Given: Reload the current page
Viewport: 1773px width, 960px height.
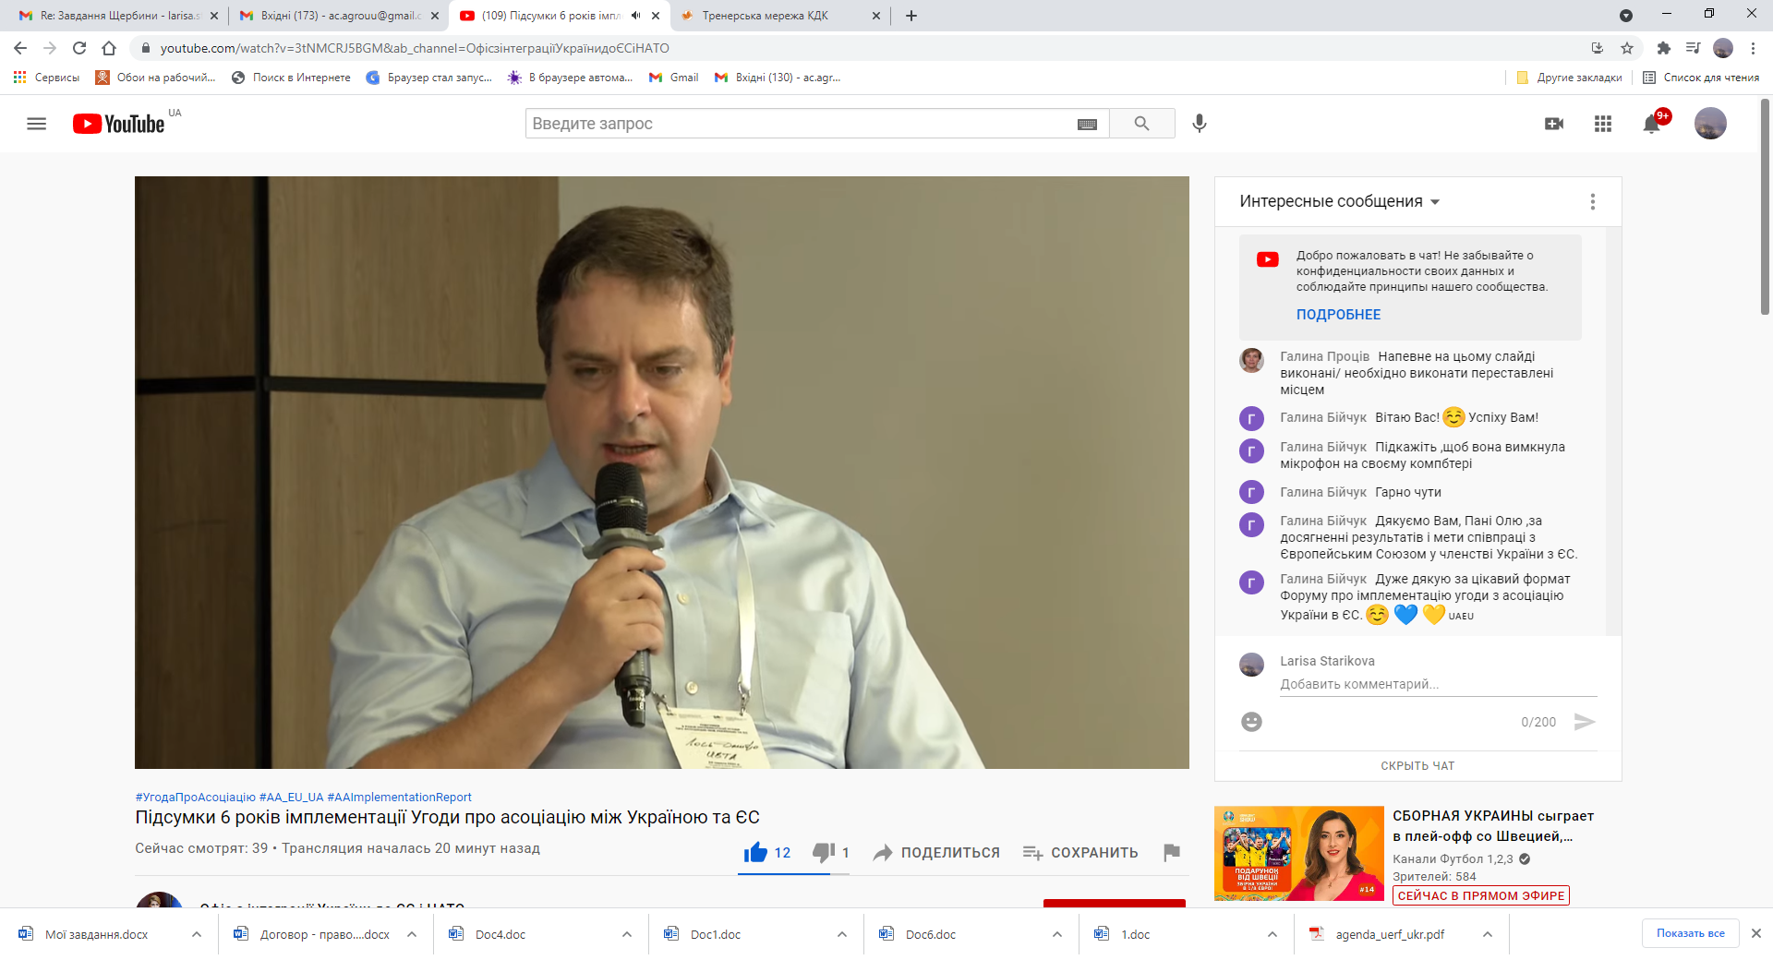Looking at the screenshot, I should coord(79,48).
